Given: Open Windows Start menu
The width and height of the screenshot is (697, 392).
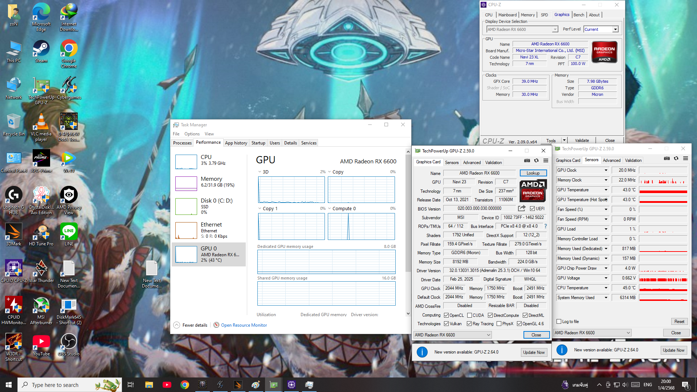Looking at the screenshot, I should click(x=9, y=385).
